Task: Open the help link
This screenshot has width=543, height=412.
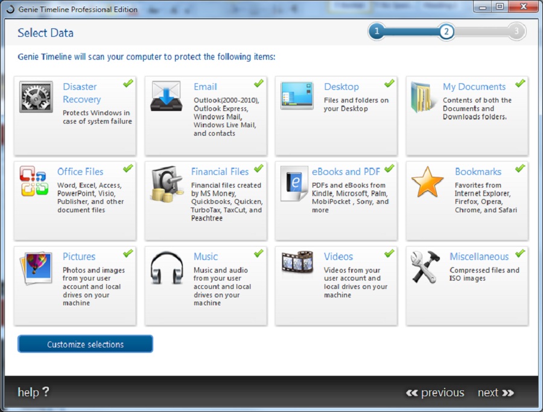Action: coord(33,392)
